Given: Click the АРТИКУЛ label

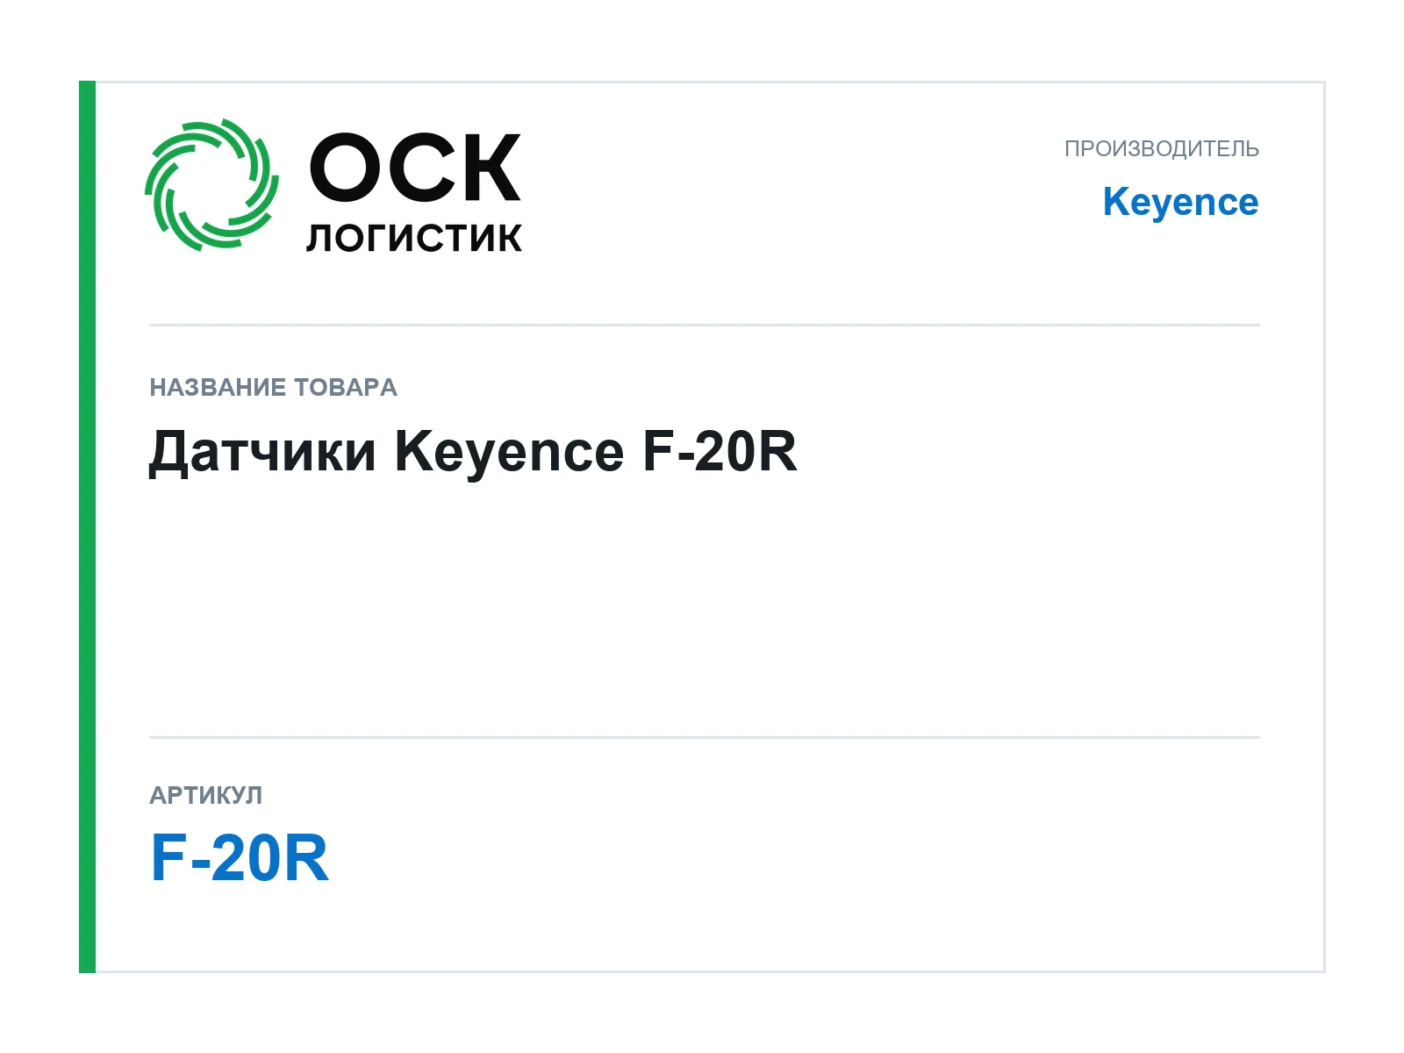Looking at the screenshot, I should click(x=205, y=796).
